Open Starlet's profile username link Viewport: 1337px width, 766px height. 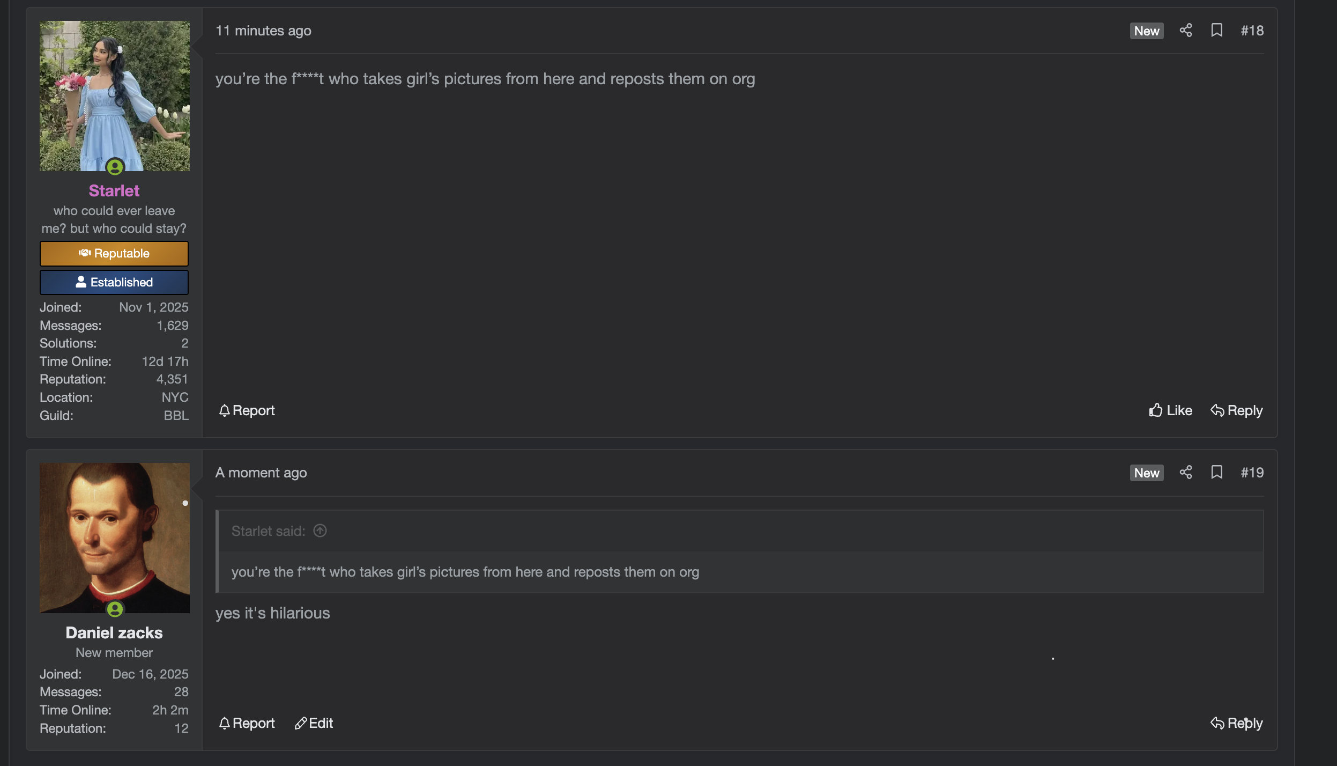point(114,191)
